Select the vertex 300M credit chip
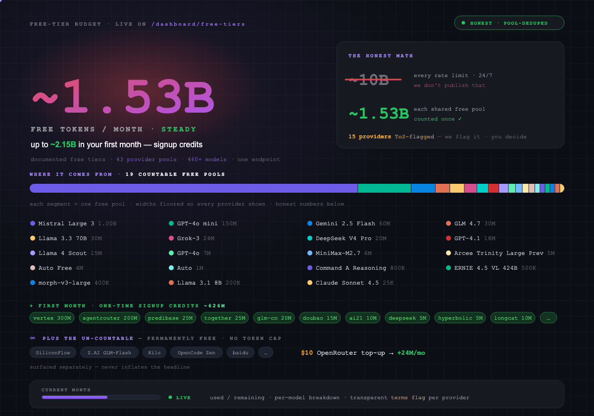Image resolution: width=594 pixels, height=416 pixels. pos(52,318)
